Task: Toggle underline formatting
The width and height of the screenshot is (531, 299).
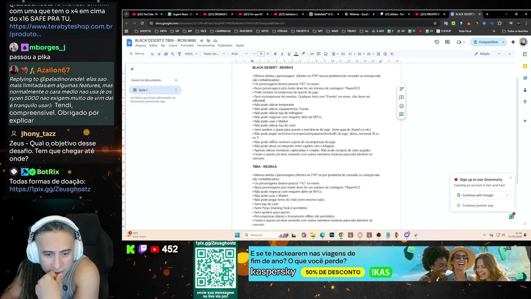Action: pyautogui.click(x=289, y=54)
